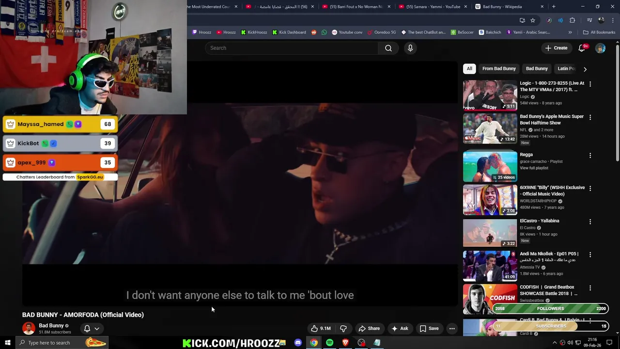Click the install app icon in address bar
The width and height of the screenshot is (620, 349).
click(x=522, y=20)
